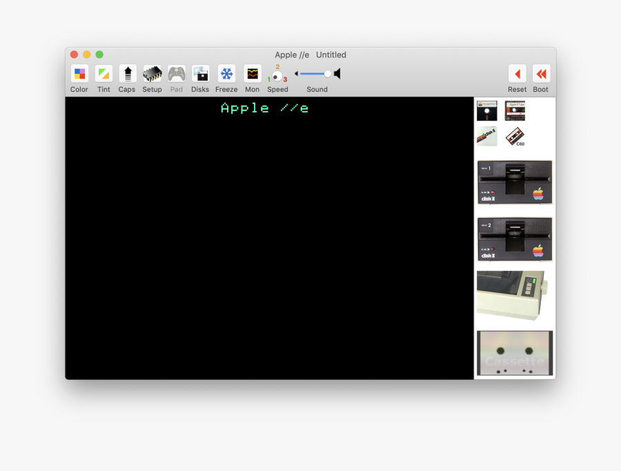Open the Pad gamepad toolbar item
Viewport: 621px width, 471px height.
point(176,74)
